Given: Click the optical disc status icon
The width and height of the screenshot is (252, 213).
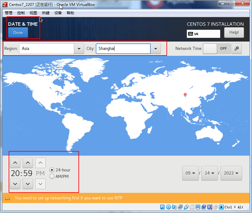Looking at the screenshot, I should coord(168,207).
